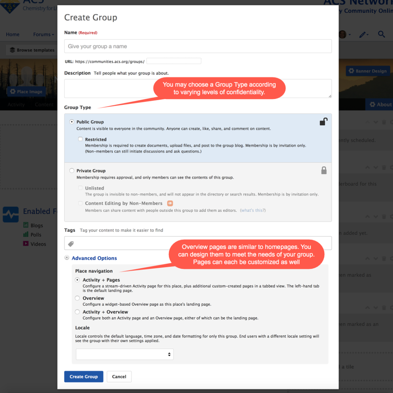The height and width of the screenshot is (393, 393).
Task: Click the Place Image gear button
Action: 26,91
